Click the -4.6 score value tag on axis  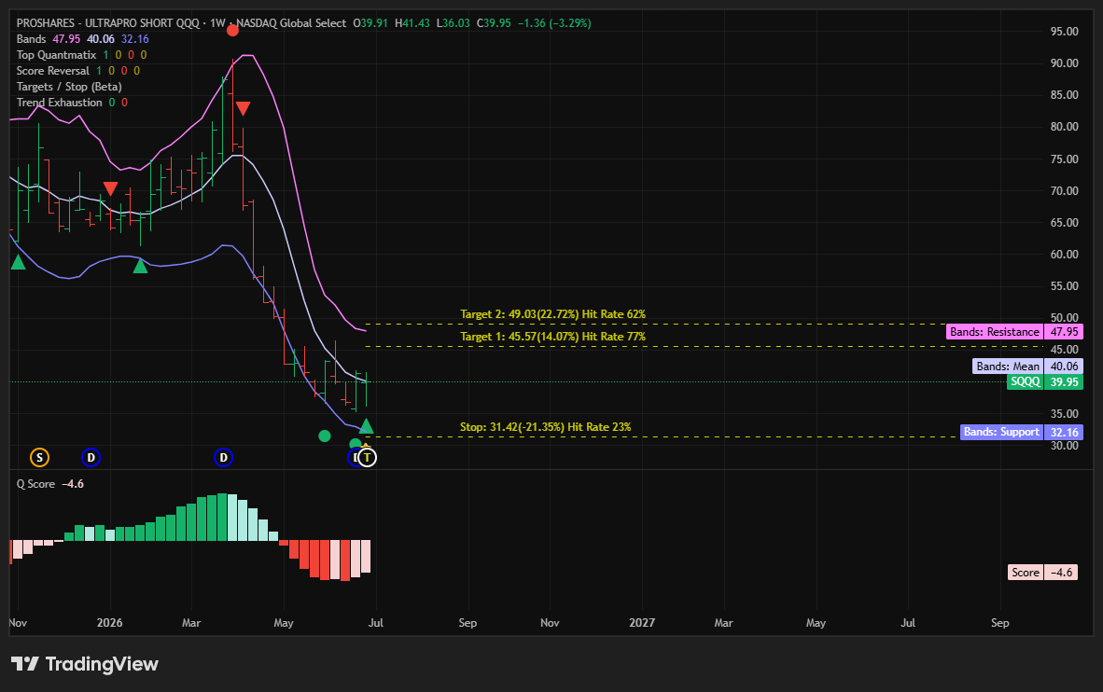[x=1061, y=573]
